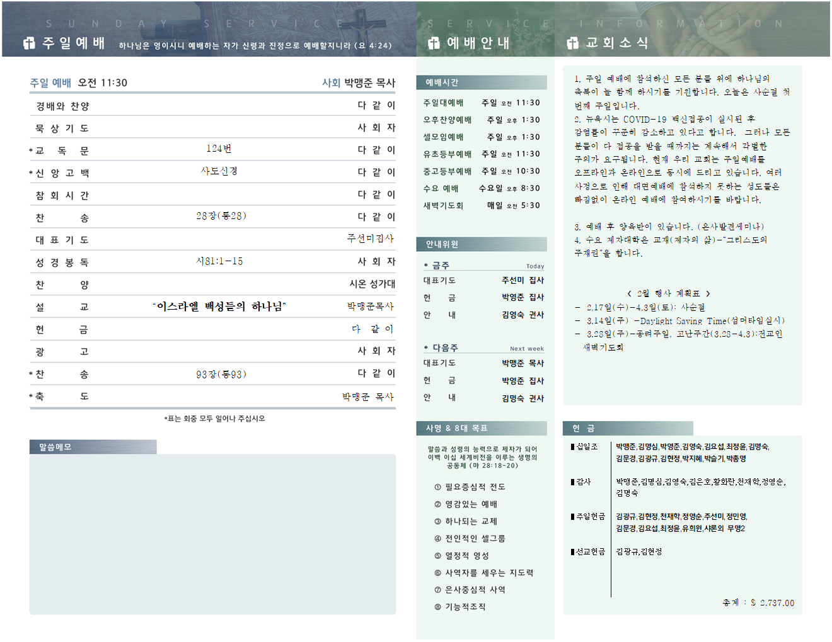Viewport: 832px width, 642px height.
Task: Select '박맹준 목사' in the 축도 row
Action: (368, 397)
